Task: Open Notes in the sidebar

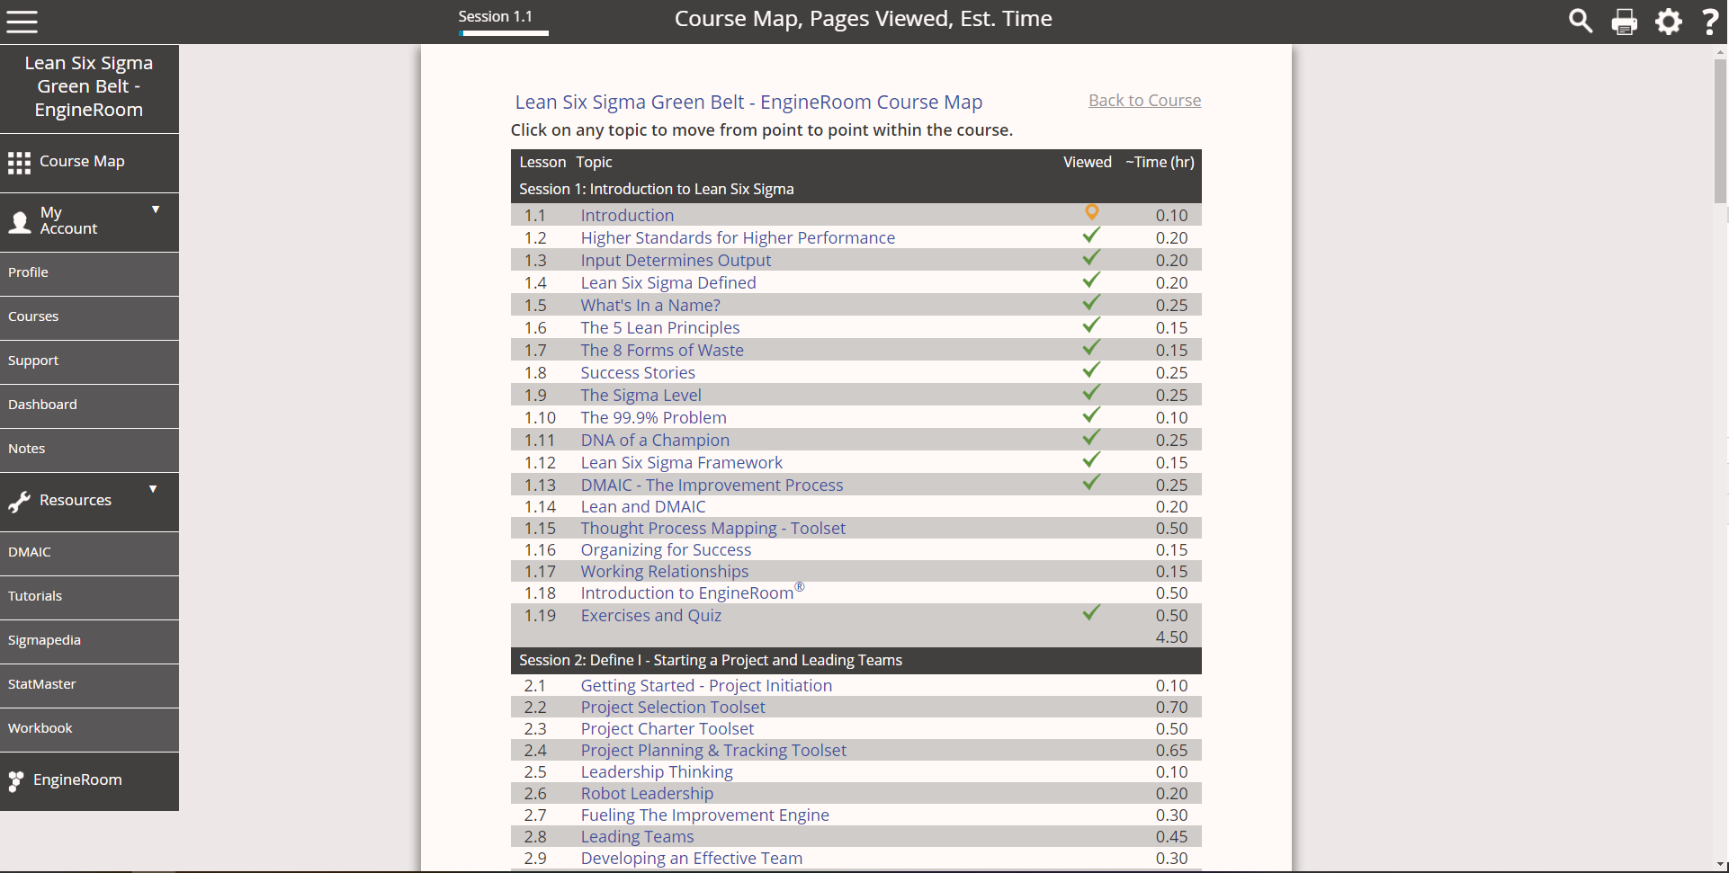Action: pyautogui.click(x=89, y=450)
